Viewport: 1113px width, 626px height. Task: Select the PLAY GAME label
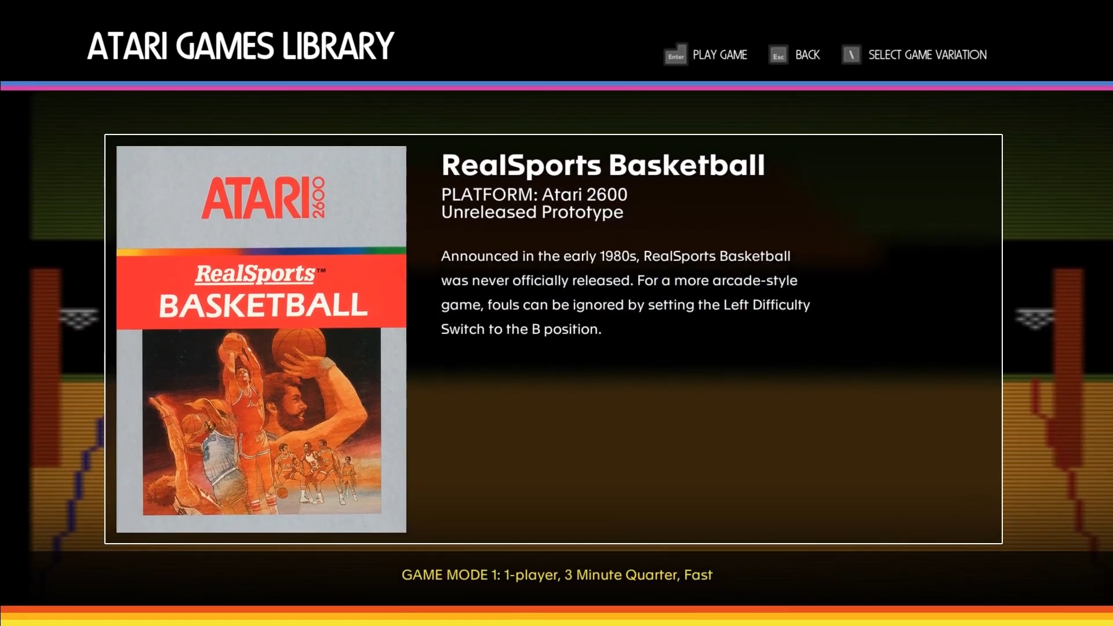point(720,54)
